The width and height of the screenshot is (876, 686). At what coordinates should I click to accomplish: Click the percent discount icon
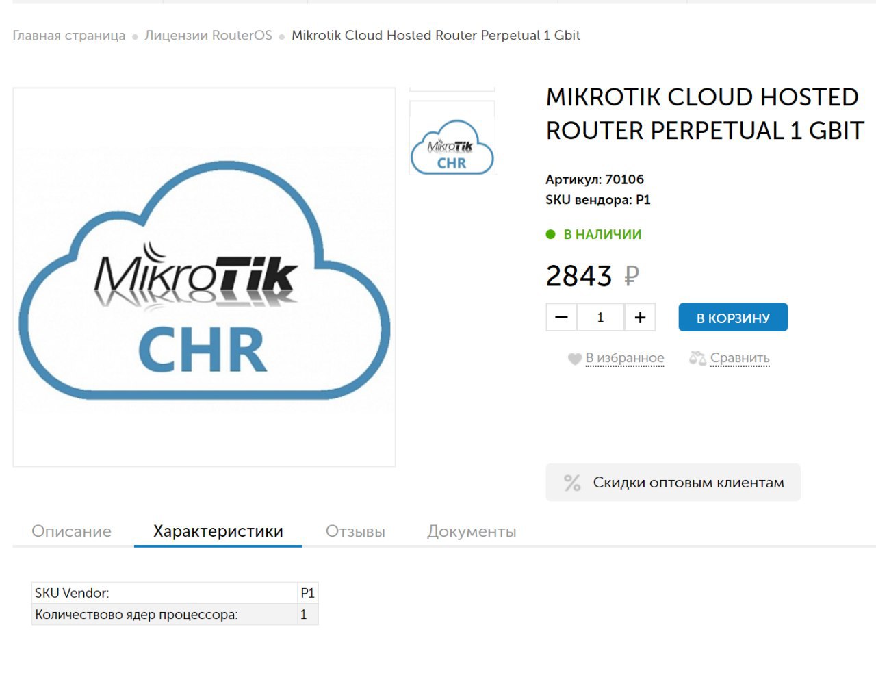[572, 483]
